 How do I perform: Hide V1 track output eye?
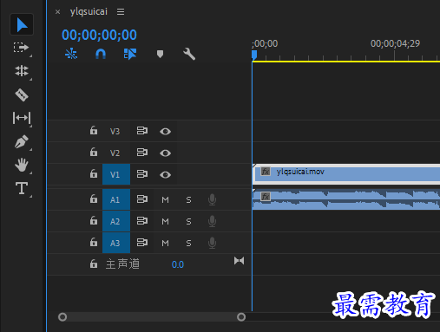point(165,174)
